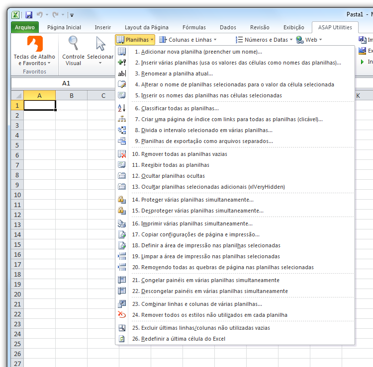Open the Web dropdown menu
The width and height of the screenshot is (373, 367).
point(309,40)
